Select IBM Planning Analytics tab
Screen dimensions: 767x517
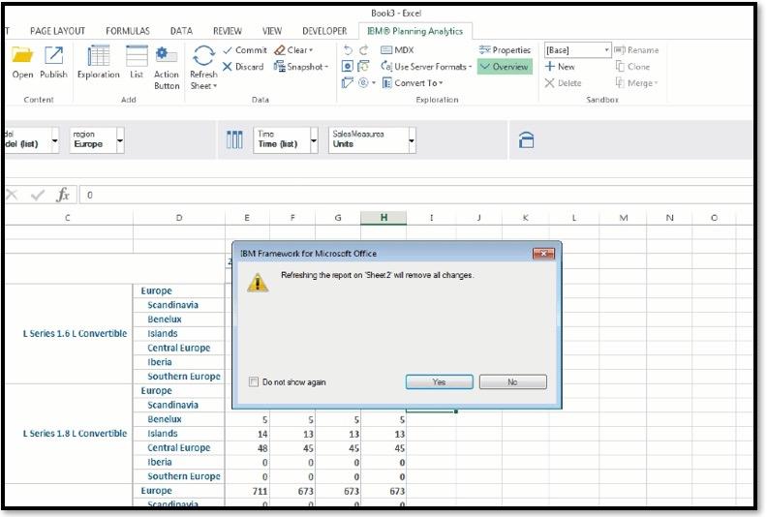[414, 31]
